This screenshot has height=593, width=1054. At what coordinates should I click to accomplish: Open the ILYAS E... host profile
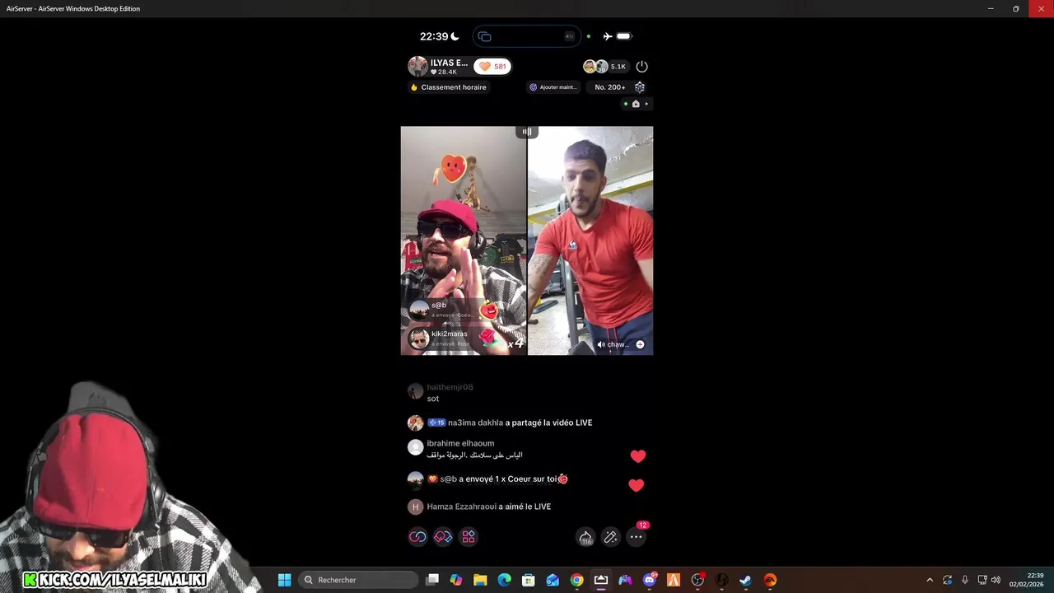click(x=439, y=67)
